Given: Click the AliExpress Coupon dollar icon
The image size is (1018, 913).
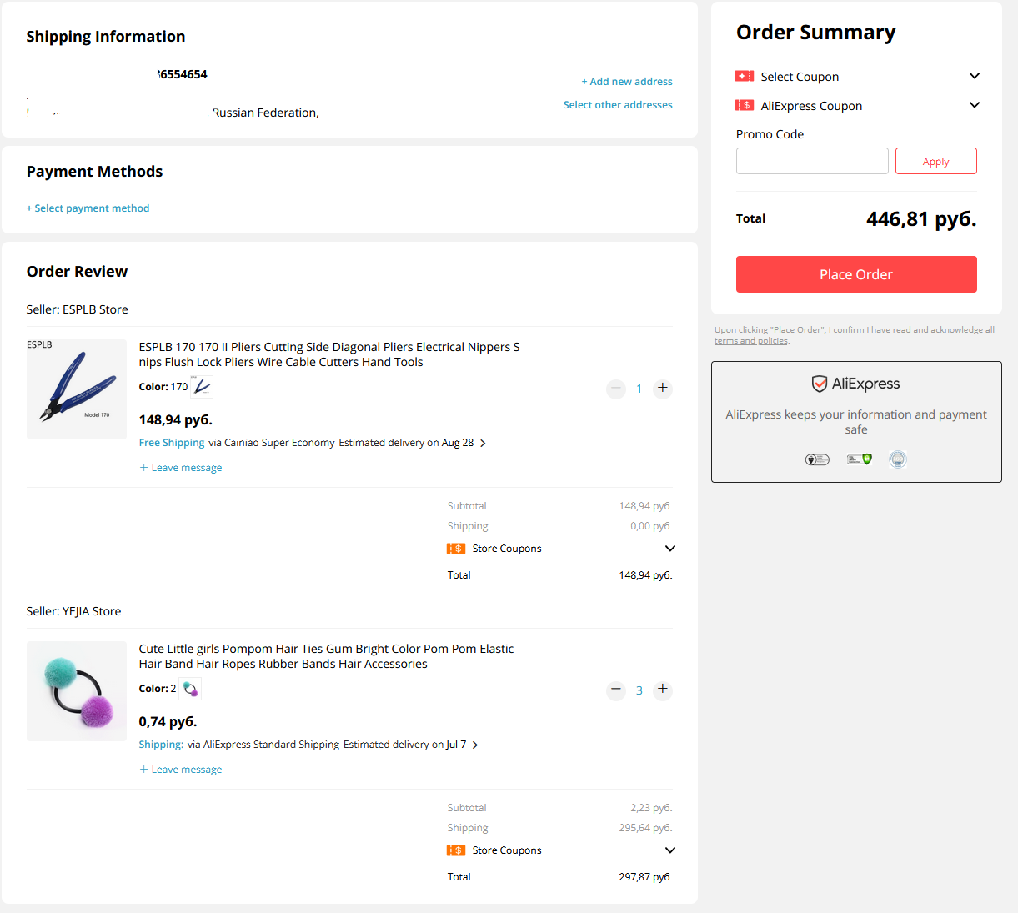Looking at the screenshot, I should coord(745,105).
